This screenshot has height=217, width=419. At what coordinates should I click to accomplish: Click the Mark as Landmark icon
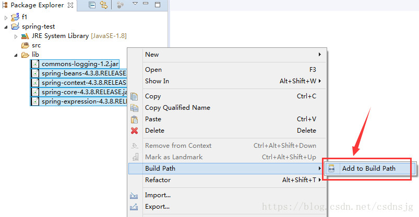coord(136,157)
